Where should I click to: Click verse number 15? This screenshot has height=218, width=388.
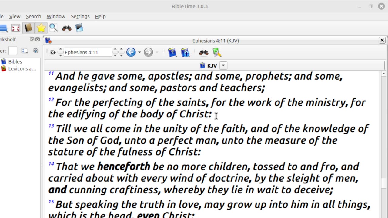(x=51, y=202)
